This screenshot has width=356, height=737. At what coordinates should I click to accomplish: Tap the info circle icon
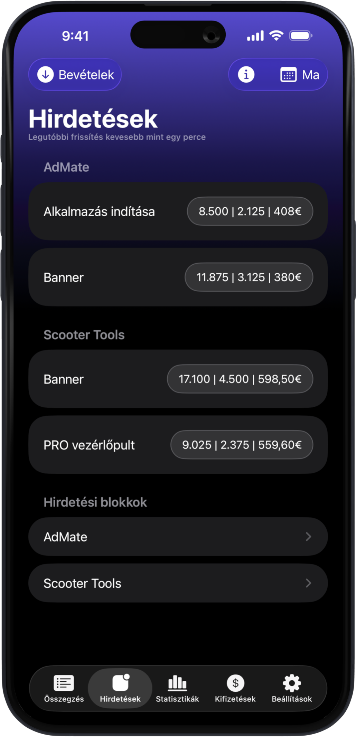pyautogui.click(x=246, y=75)
